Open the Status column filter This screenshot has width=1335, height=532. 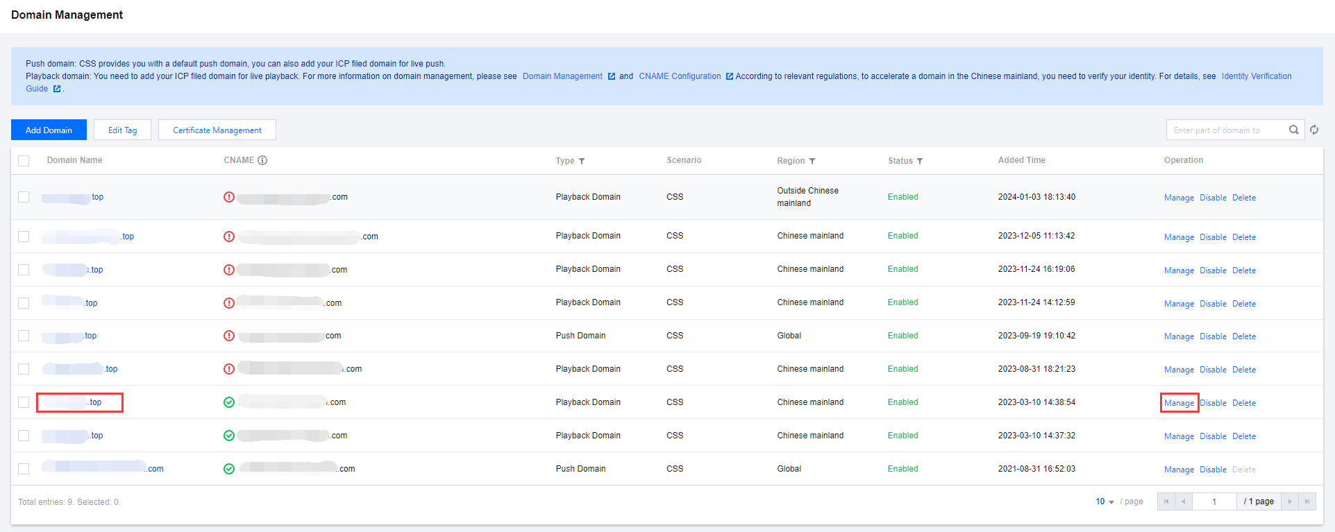tap(920, 161)
